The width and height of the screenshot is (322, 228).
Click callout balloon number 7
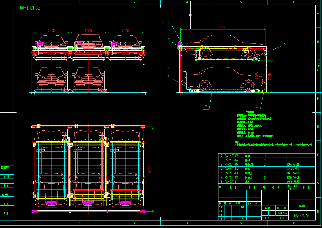tap(168, 68)
